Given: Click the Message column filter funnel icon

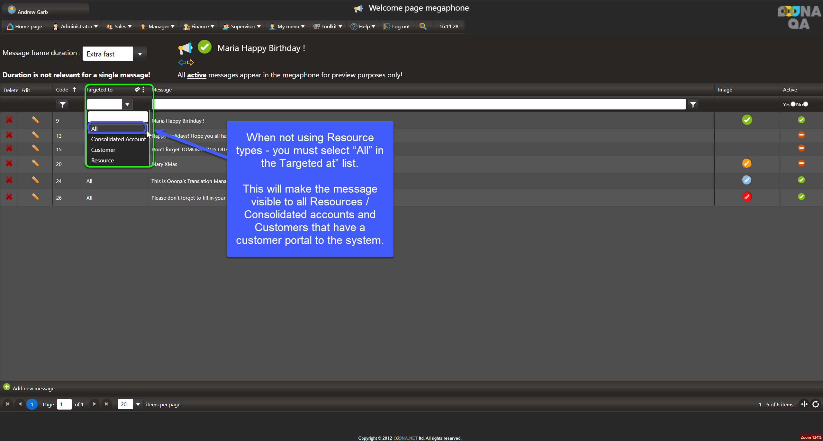Looking at the screenshot, I should (x=693, y=105).
